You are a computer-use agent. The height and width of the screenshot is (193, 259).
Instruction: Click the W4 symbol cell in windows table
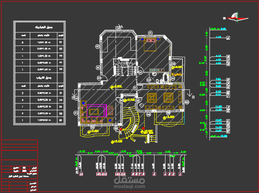(x=61, y=63)
